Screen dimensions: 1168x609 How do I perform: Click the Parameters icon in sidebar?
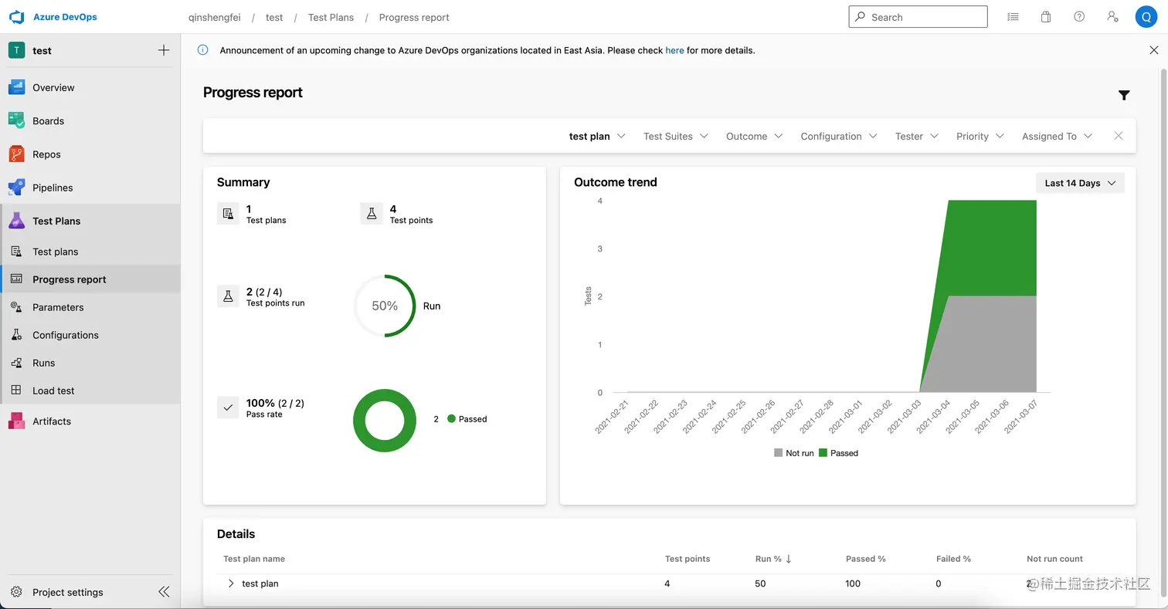point(16,307)
